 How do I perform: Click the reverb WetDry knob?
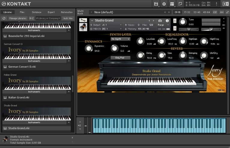204,55
